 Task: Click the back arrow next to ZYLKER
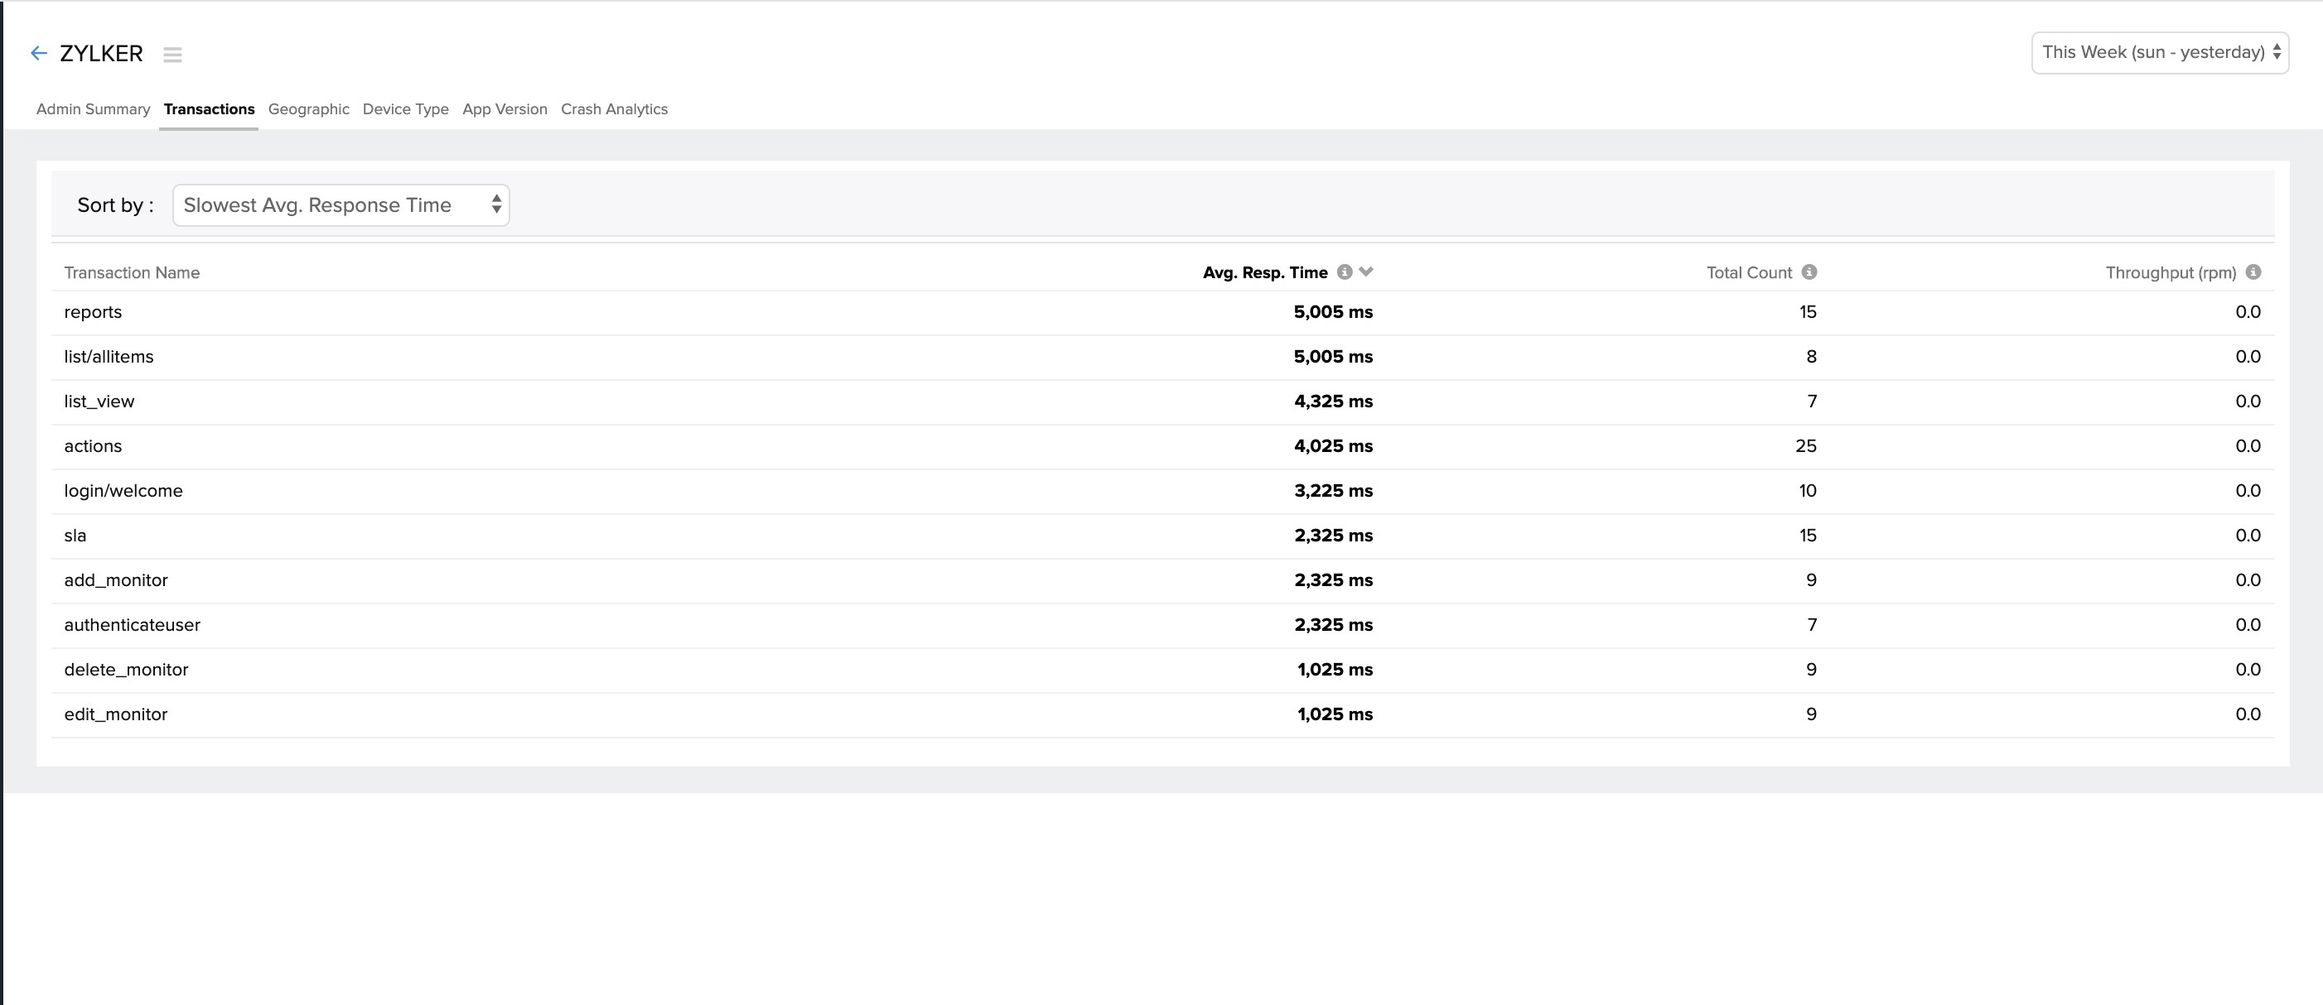coord(39,53)
